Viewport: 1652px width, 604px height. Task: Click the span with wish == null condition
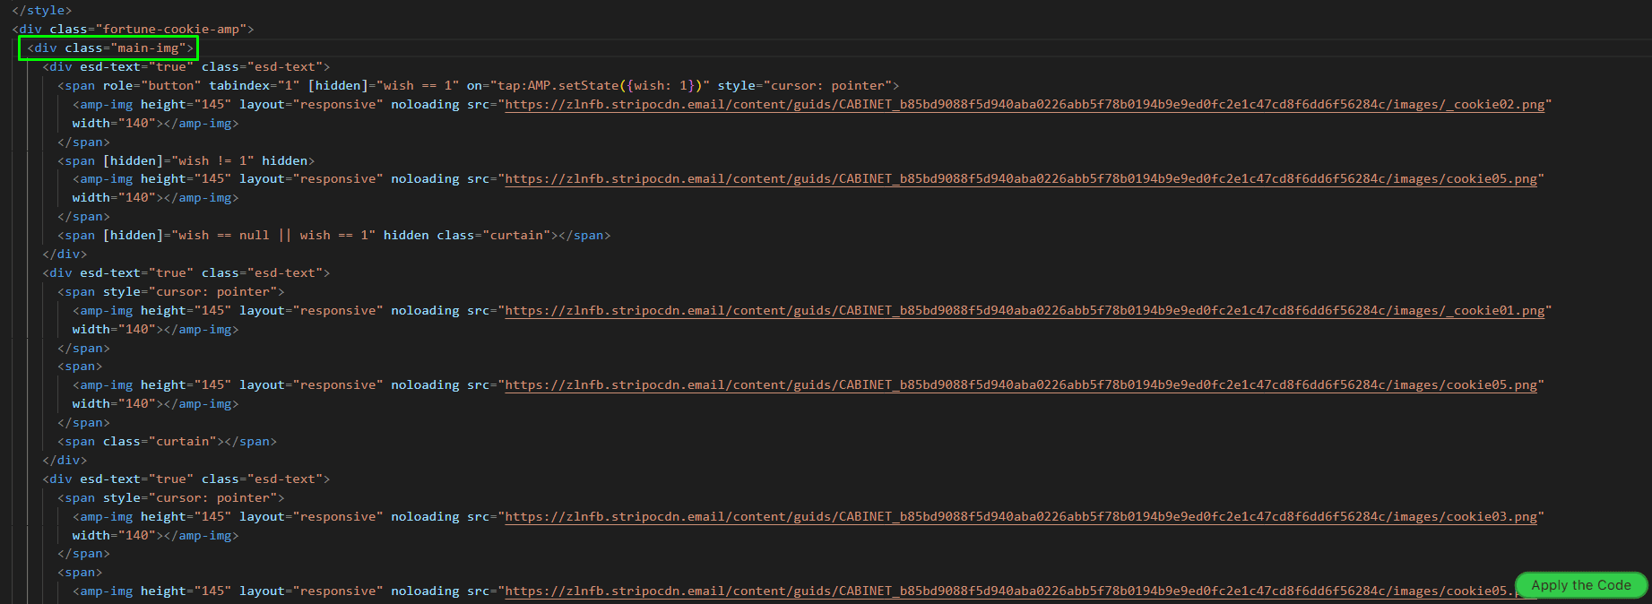pyautogui.click(x=333, y=236)
